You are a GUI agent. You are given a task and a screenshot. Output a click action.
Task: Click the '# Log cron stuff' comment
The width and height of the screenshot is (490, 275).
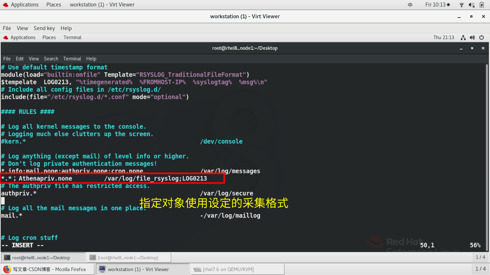point(29,238)
